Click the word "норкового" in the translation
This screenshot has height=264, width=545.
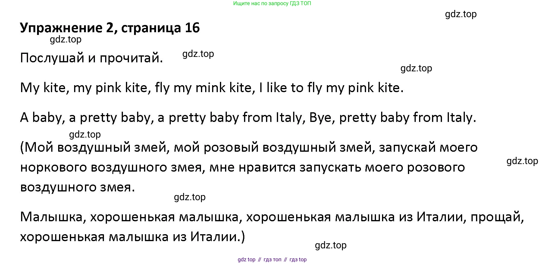pos(53,167)
